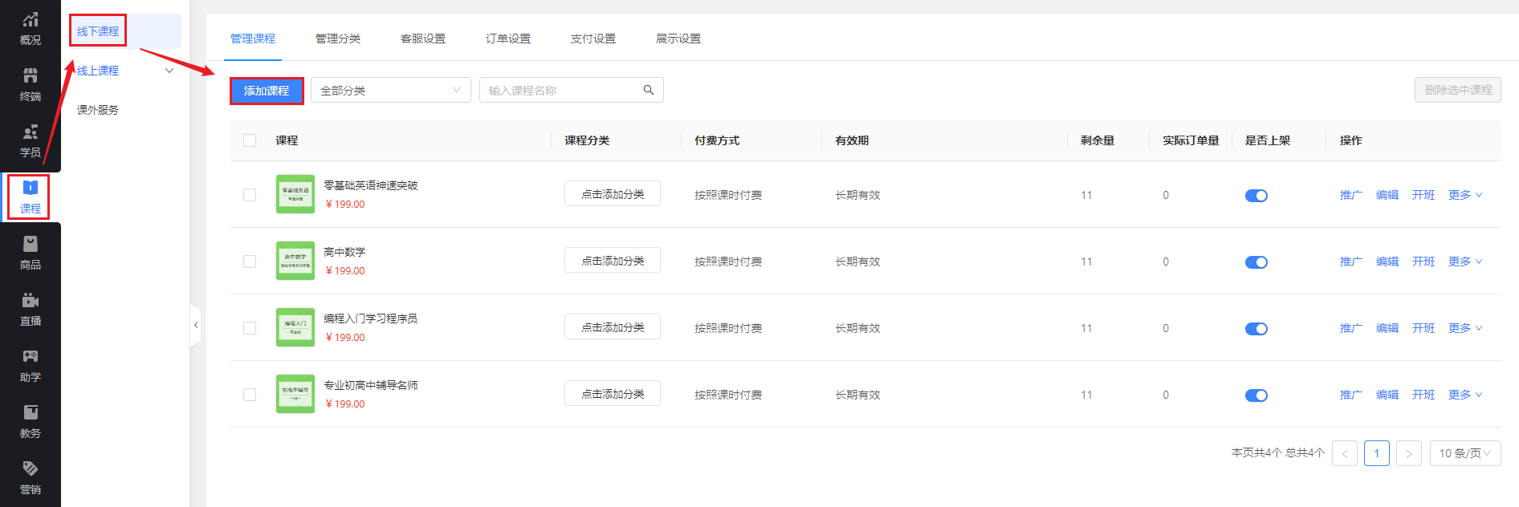Toggle 是否上架 switch for 编程入门学习程序员
Viewport: 1519px width, 507px height.
[x=1256, y=329]
